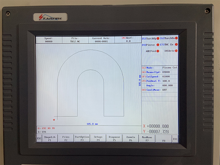Click the Starfire logo badge
The image size is (220, 165).
[x=50, y=17]
